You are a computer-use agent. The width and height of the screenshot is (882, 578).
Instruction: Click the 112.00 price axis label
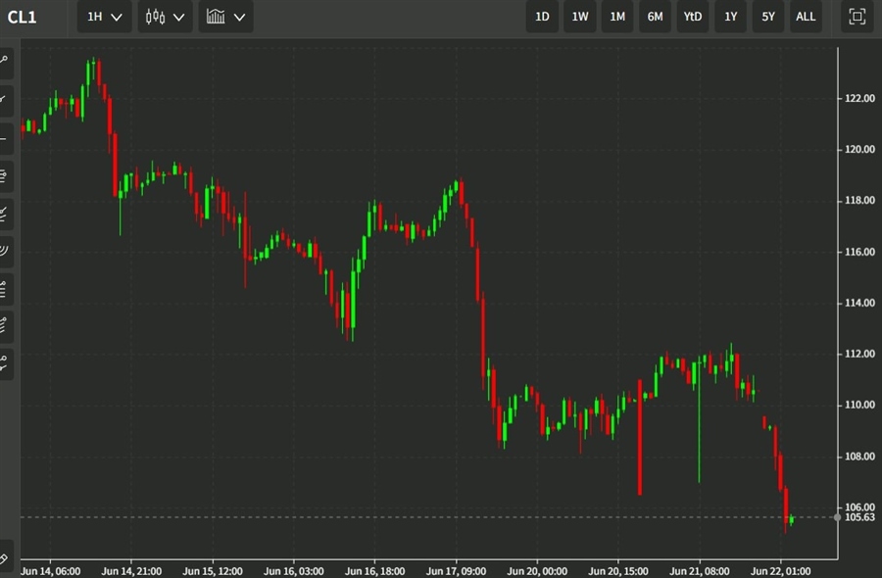coord(860,354)
